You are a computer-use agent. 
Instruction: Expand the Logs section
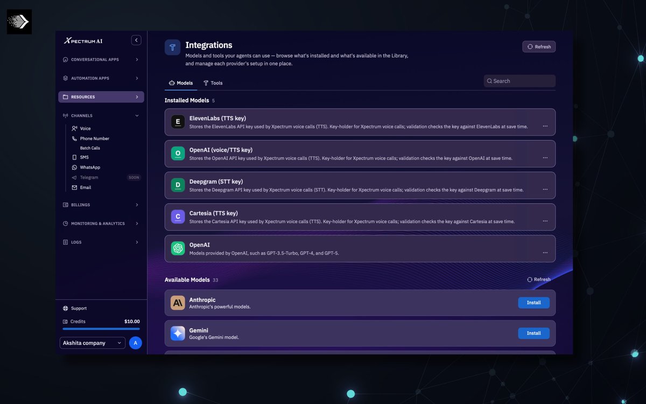pyautogui.click(x=137, y=242)
